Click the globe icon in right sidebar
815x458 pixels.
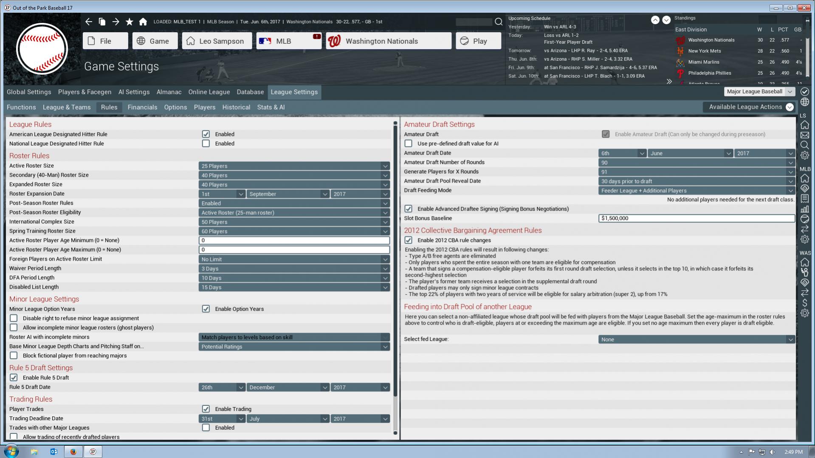804,102
